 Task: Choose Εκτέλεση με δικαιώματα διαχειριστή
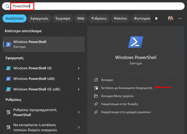point(127,88)
